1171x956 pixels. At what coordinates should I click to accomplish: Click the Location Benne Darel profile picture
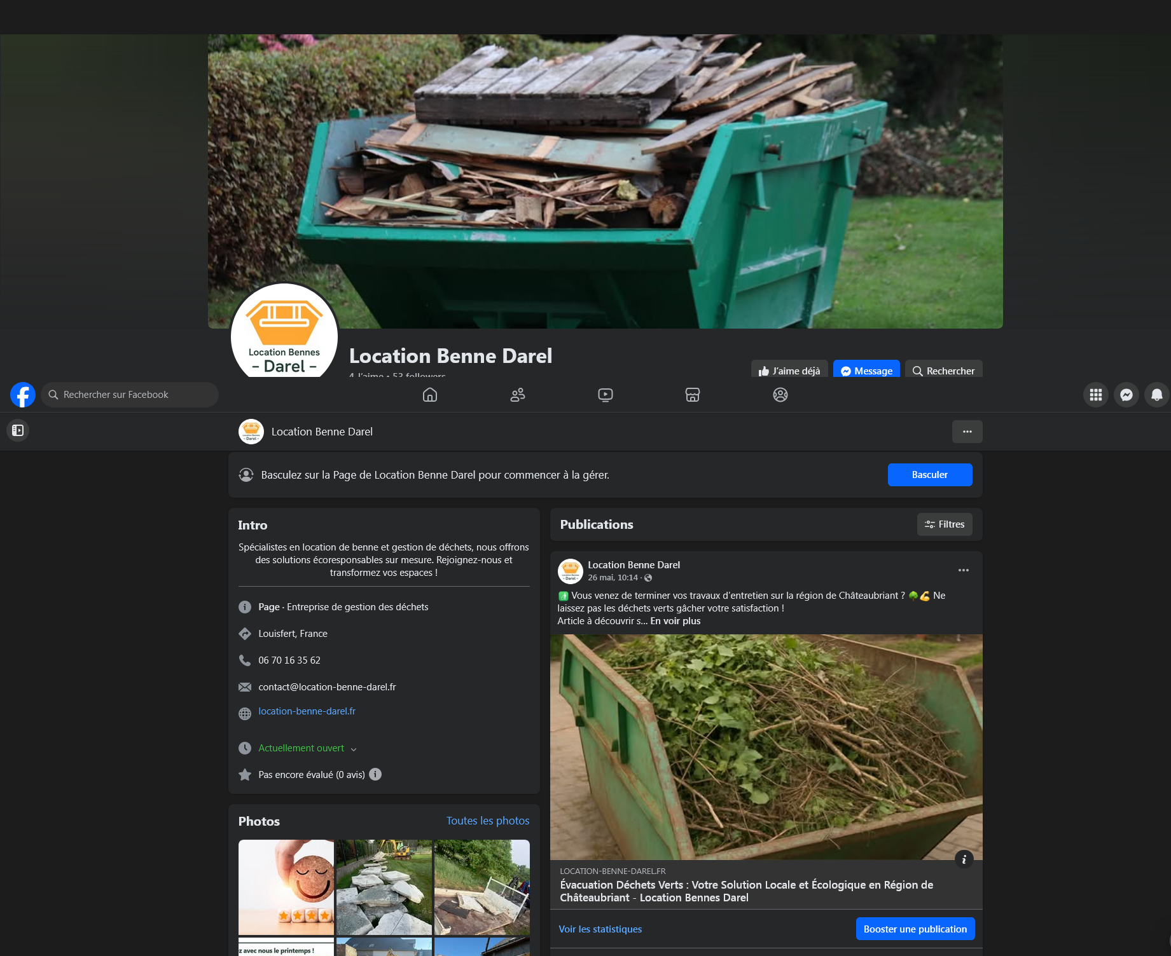284,331
